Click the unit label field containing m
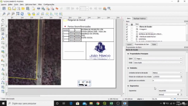188x106 pixels. pyautogui.click(x=167, y=80)
